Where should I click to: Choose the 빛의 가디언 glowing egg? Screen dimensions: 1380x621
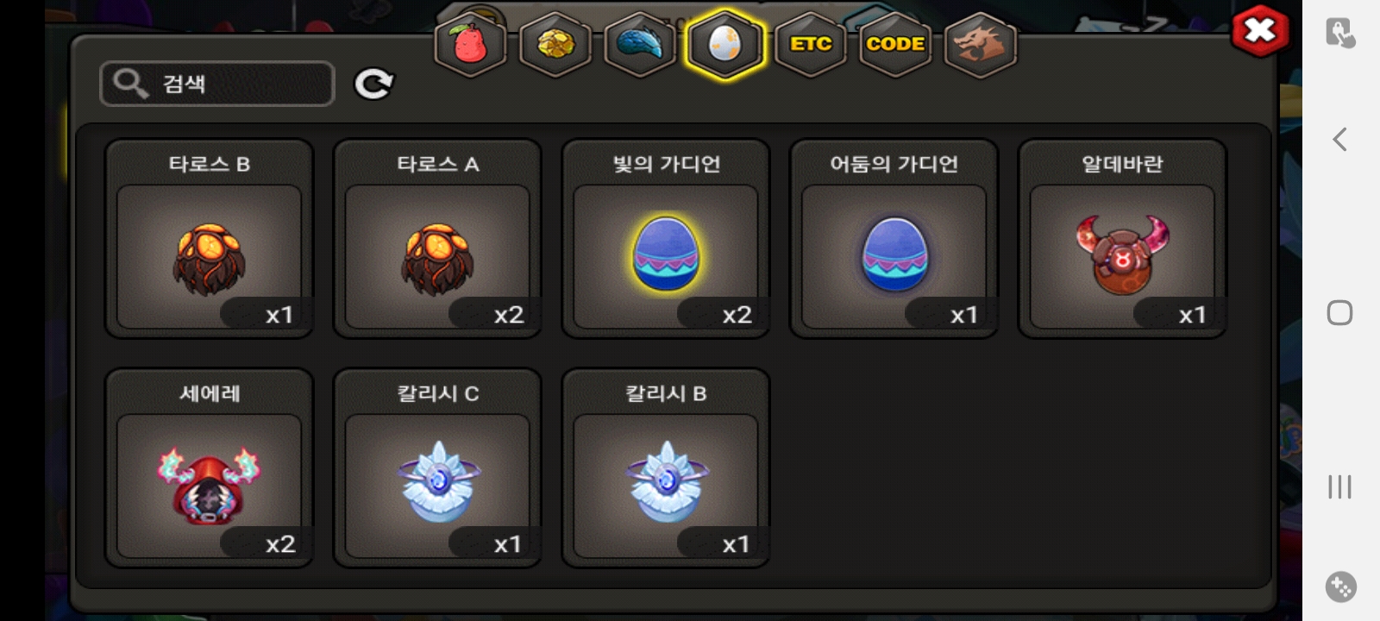[x=666, y=239]
